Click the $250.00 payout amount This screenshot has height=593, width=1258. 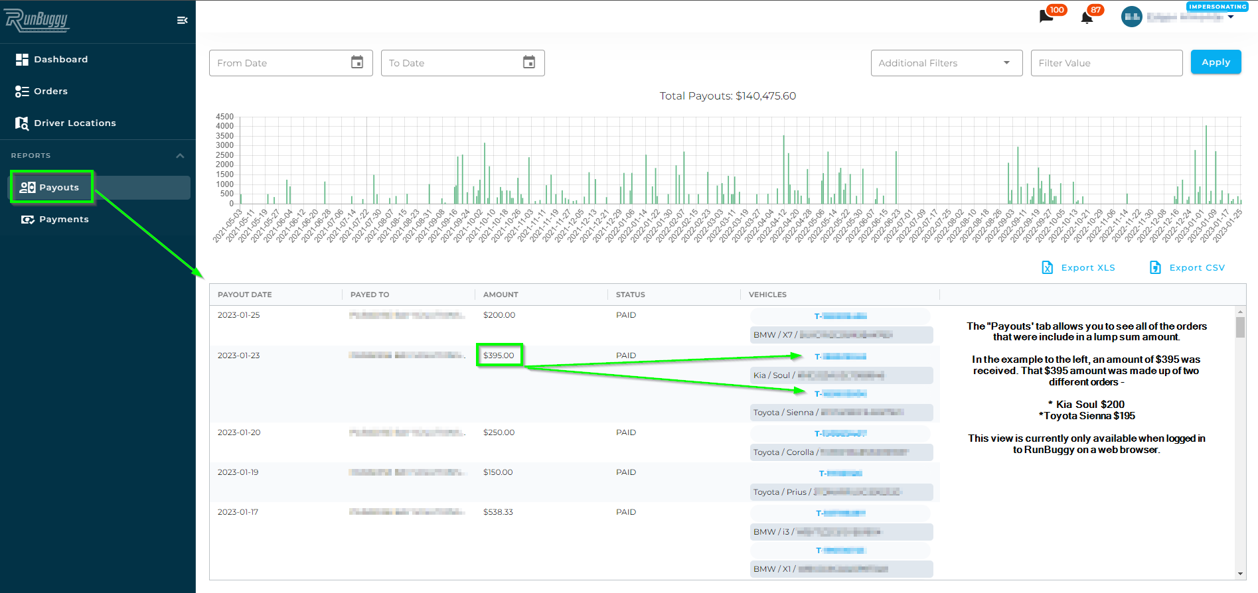(499, 432)
